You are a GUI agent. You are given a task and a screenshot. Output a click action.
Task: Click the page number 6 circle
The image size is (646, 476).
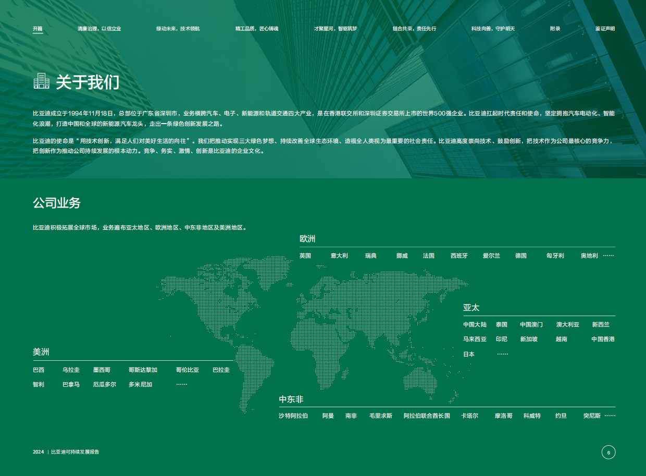point(608,452)
